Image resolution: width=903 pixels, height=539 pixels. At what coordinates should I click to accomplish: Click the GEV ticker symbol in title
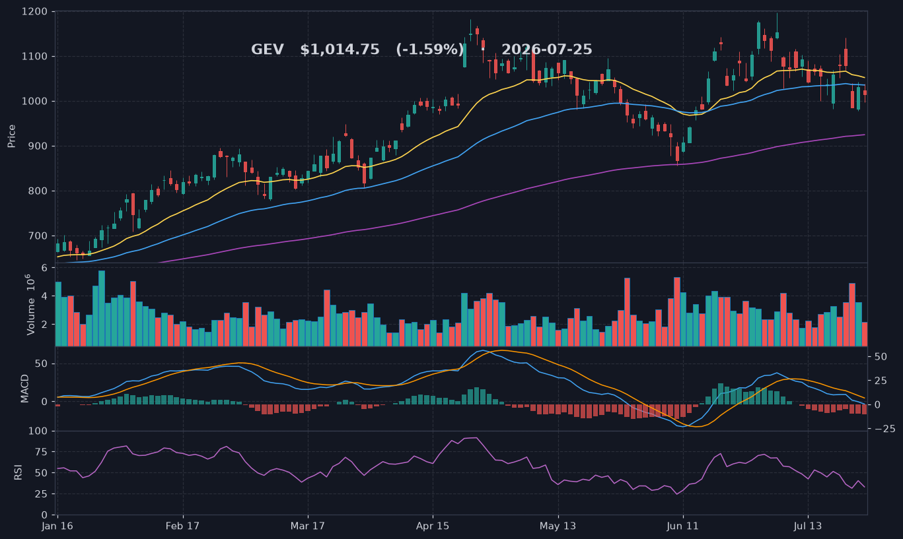(x=268, y=50)
